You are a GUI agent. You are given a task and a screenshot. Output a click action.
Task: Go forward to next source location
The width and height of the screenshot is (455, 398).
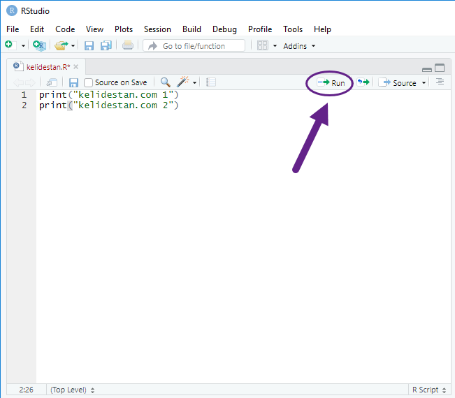click(x=30, y=83)
